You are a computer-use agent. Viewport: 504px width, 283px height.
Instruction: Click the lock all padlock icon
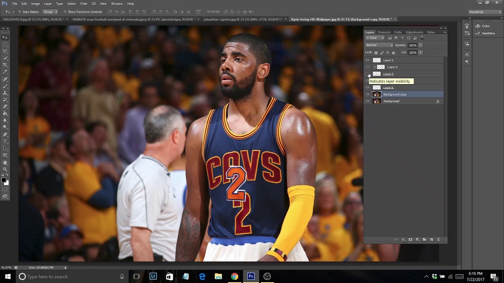pos(393,53)
